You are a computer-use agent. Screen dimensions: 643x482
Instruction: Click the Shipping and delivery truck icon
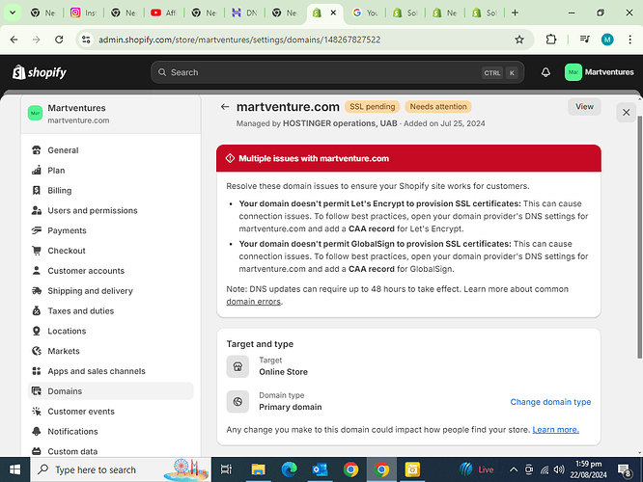(37, 291)
